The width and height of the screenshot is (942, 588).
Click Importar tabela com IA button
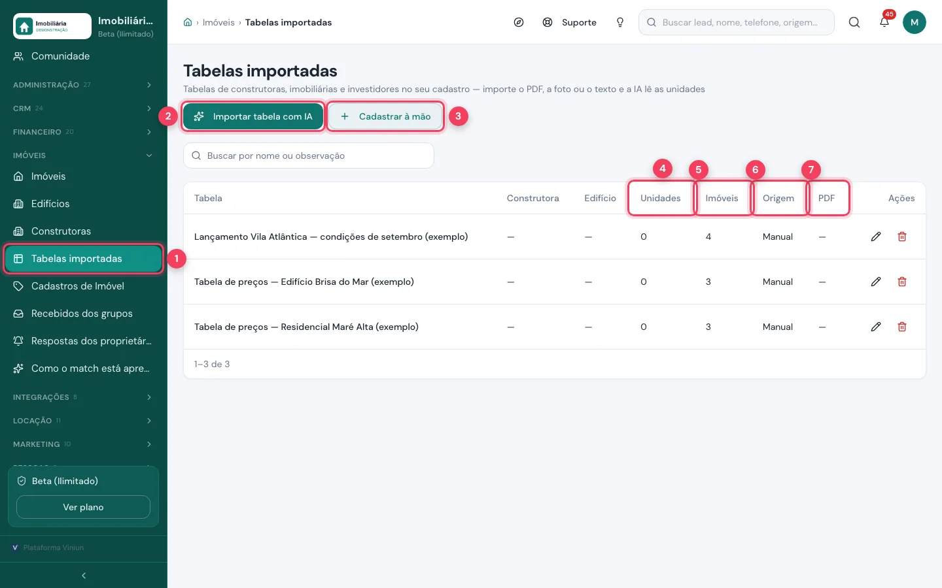click(253, 116)
